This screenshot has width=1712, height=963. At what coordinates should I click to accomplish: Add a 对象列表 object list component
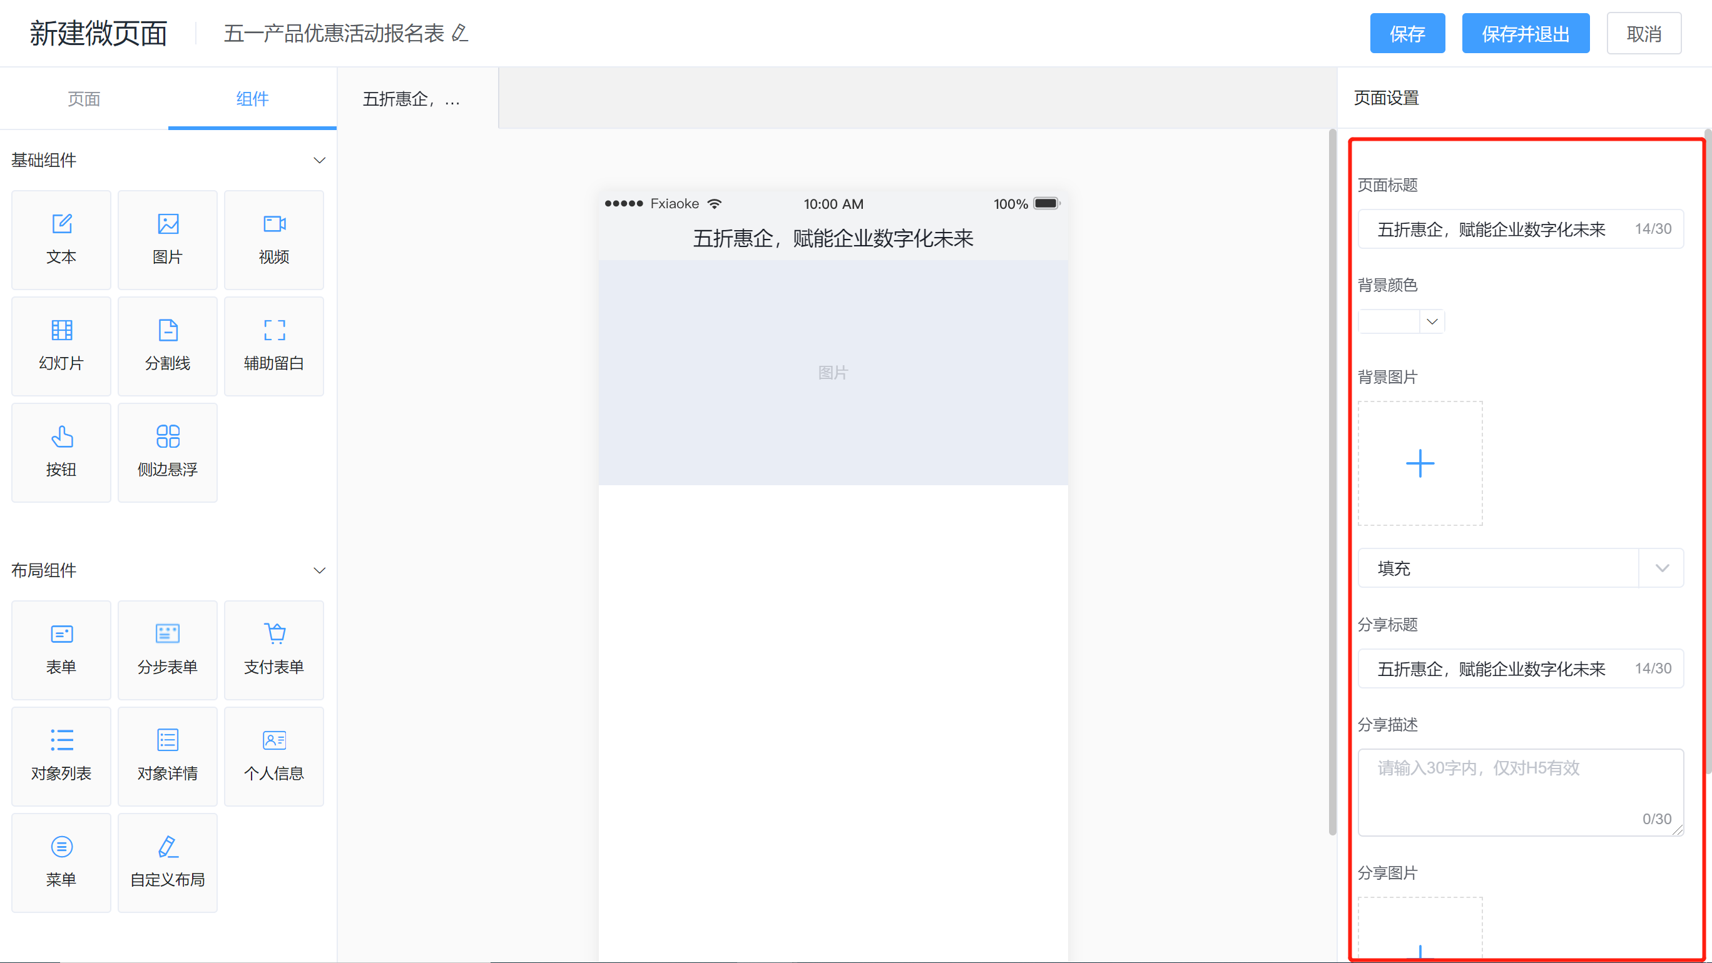(x=61, y=757)
